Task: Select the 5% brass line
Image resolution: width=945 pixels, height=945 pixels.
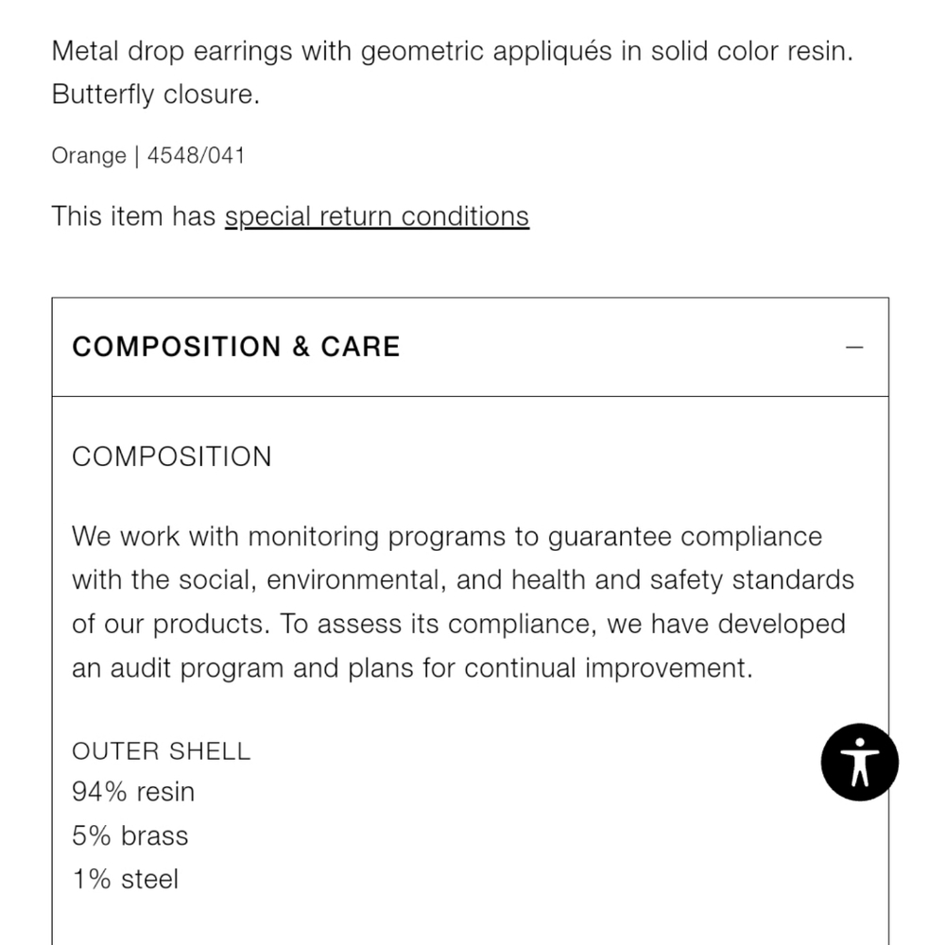Action: pos(130,836)
